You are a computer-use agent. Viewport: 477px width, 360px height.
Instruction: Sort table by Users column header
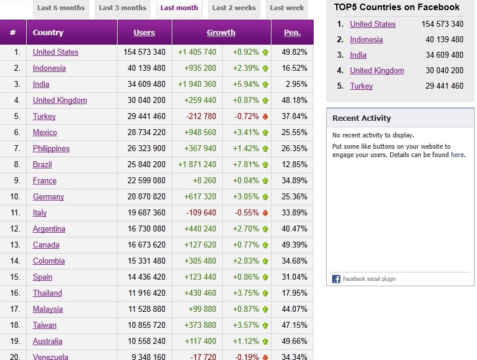click(144, 33)
